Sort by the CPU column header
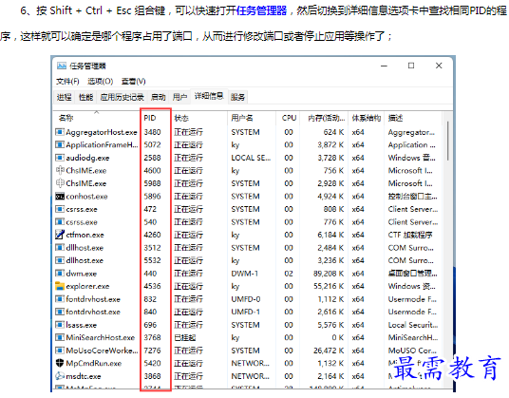 coord(289,118)
